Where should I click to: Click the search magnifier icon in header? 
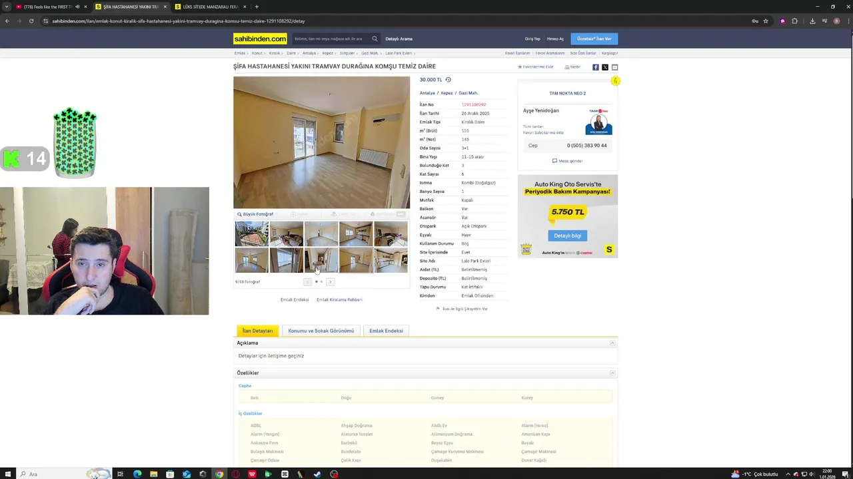point(375,39)
